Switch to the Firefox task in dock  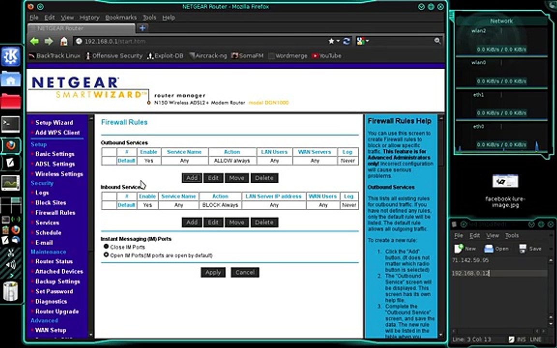11,145
